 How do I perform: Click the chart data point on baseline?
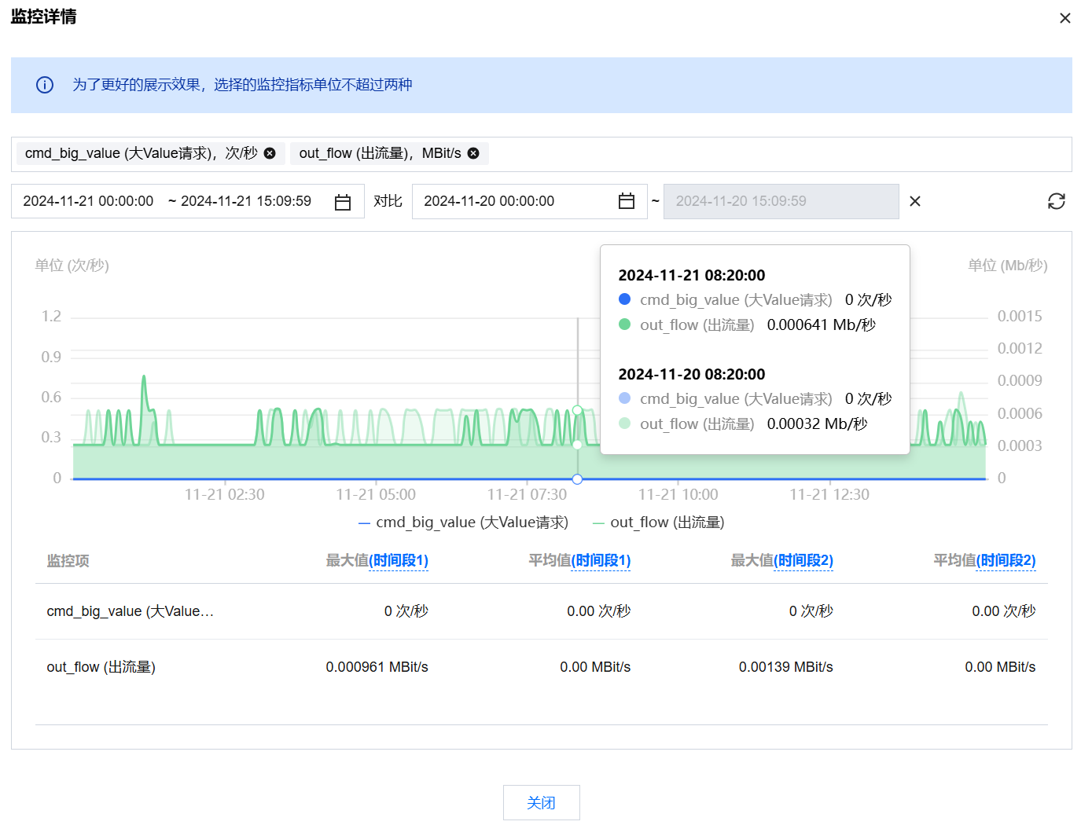pos(577,478)
